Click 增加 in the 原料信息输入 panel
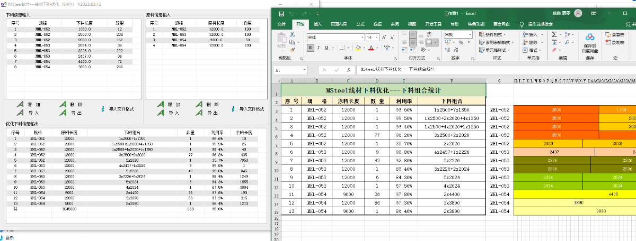This screenshot has height=241, width=636. (169, 105)
